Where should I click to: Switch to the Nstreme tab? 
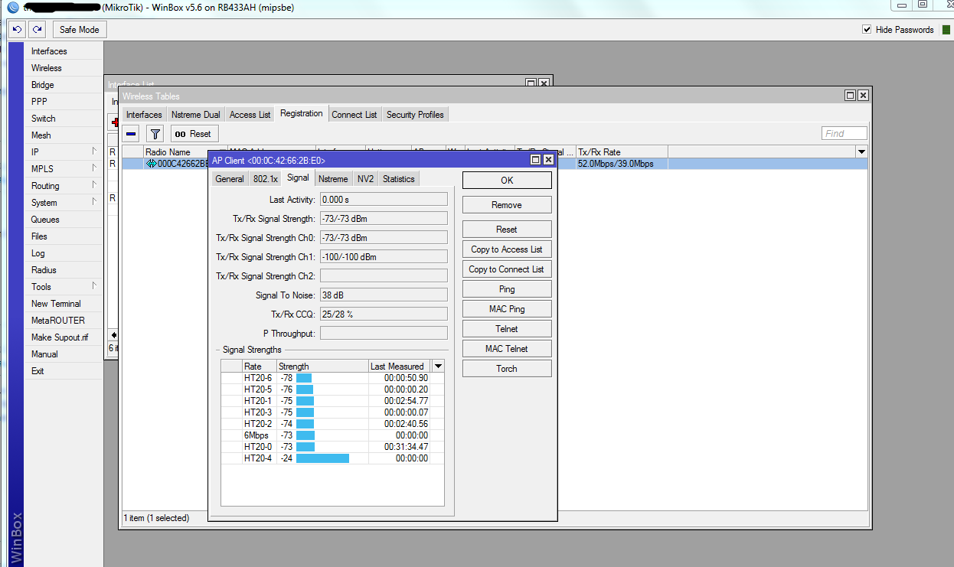[333, 179]
